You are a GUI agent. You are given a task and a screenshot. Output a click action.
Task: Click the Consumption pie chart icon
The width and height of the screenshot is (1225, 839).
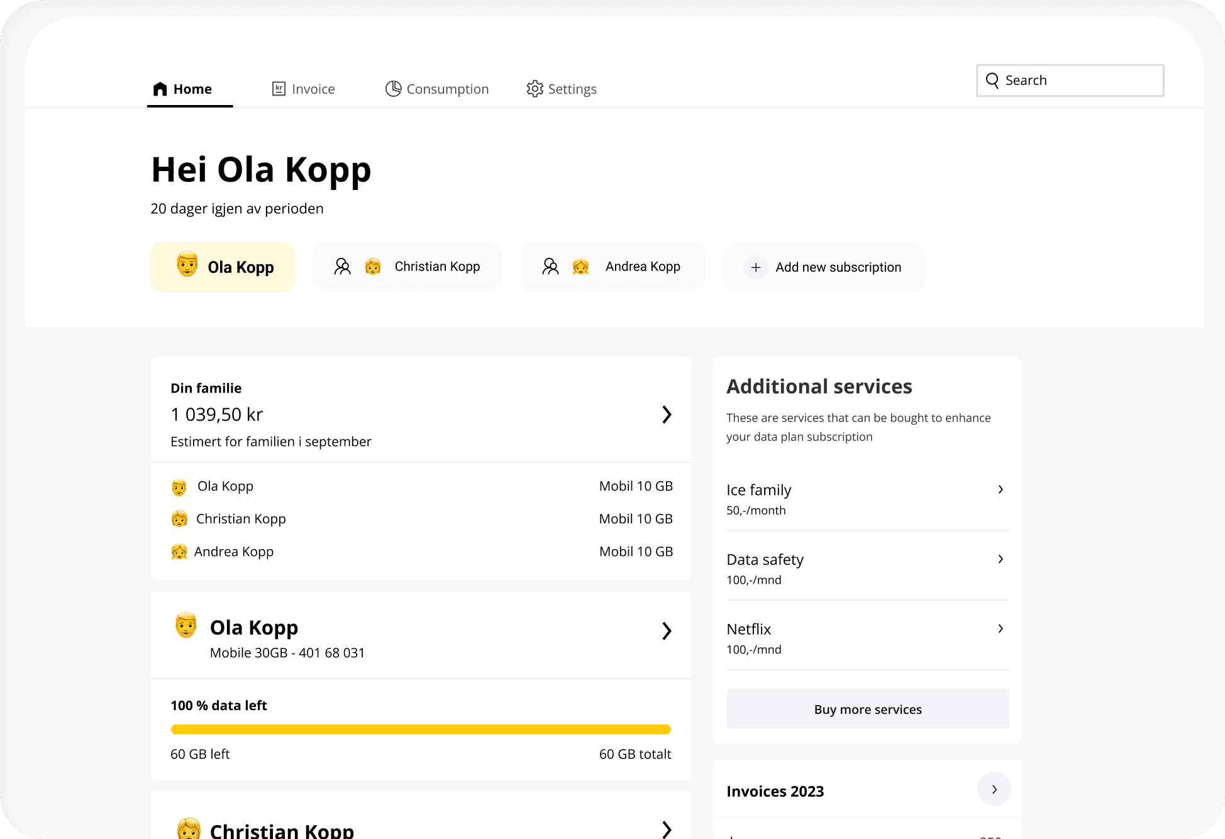(x=393, y=89)
